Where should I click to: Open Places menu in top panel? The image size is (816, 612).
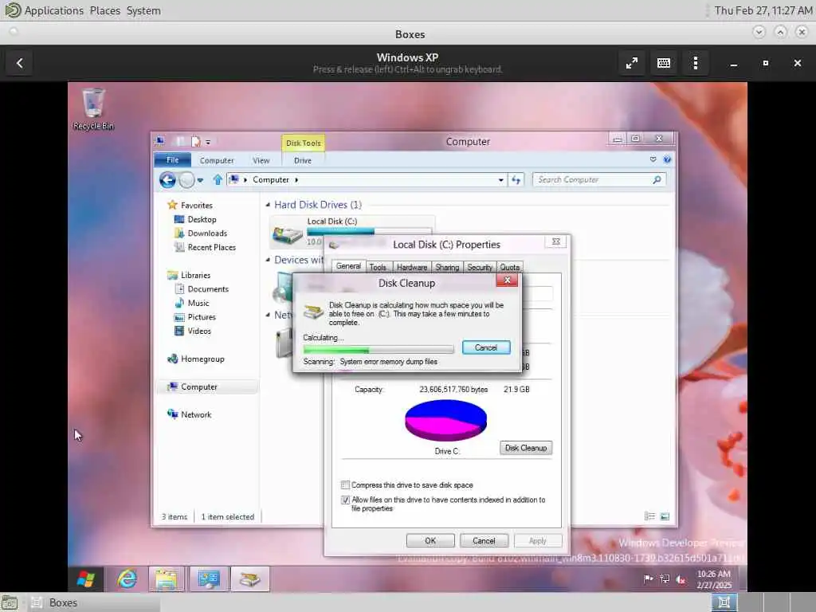pyautogui.click(x=104, y=10)
